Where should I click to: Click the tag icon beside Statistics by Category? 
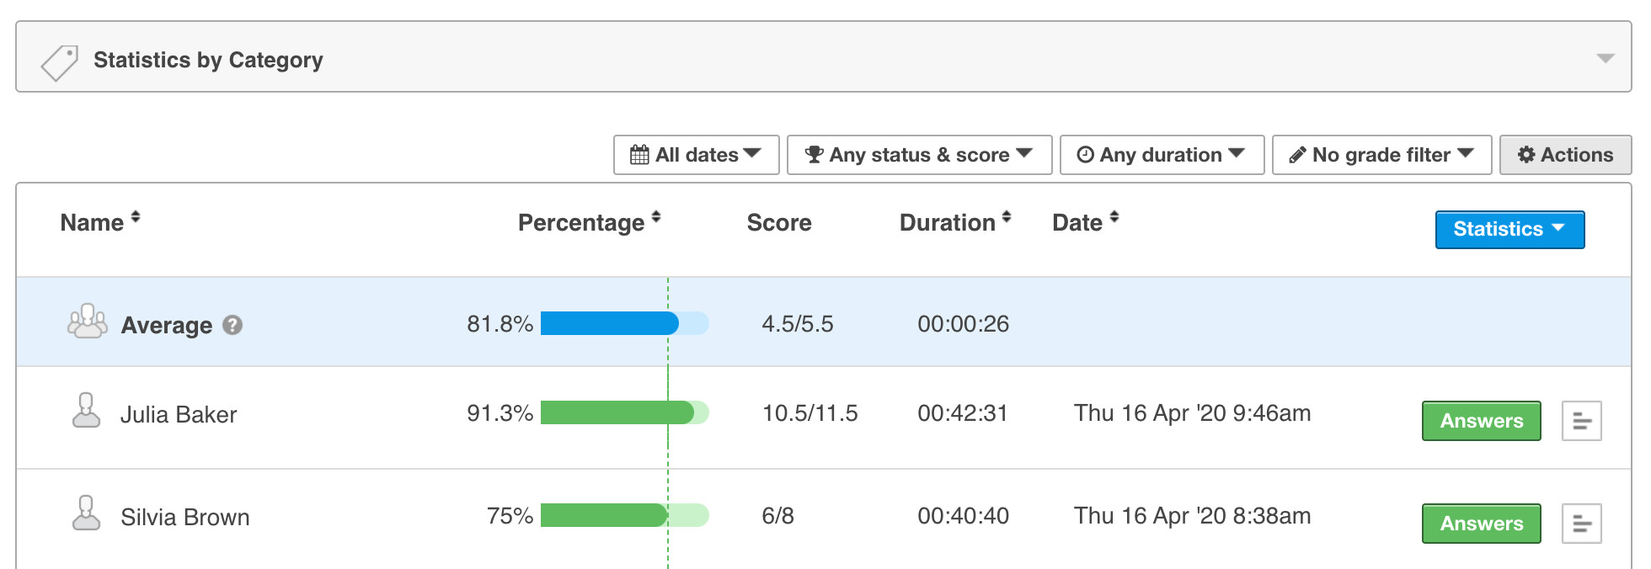click(60, 62)
